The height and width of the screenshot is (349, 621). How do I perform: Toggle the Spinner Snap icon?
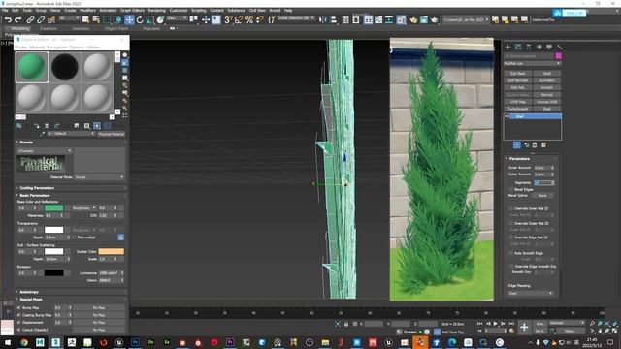259,19
